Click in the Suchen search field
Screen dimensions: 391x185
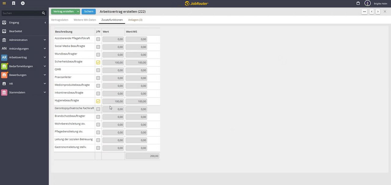click(x=21, y=13)
